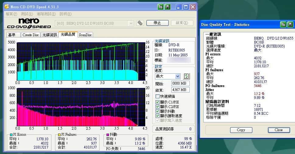The width and height of the screenshot is (295, 154).
Task: Click the 位置 value 4366 MB
Action: coord(185,143)
